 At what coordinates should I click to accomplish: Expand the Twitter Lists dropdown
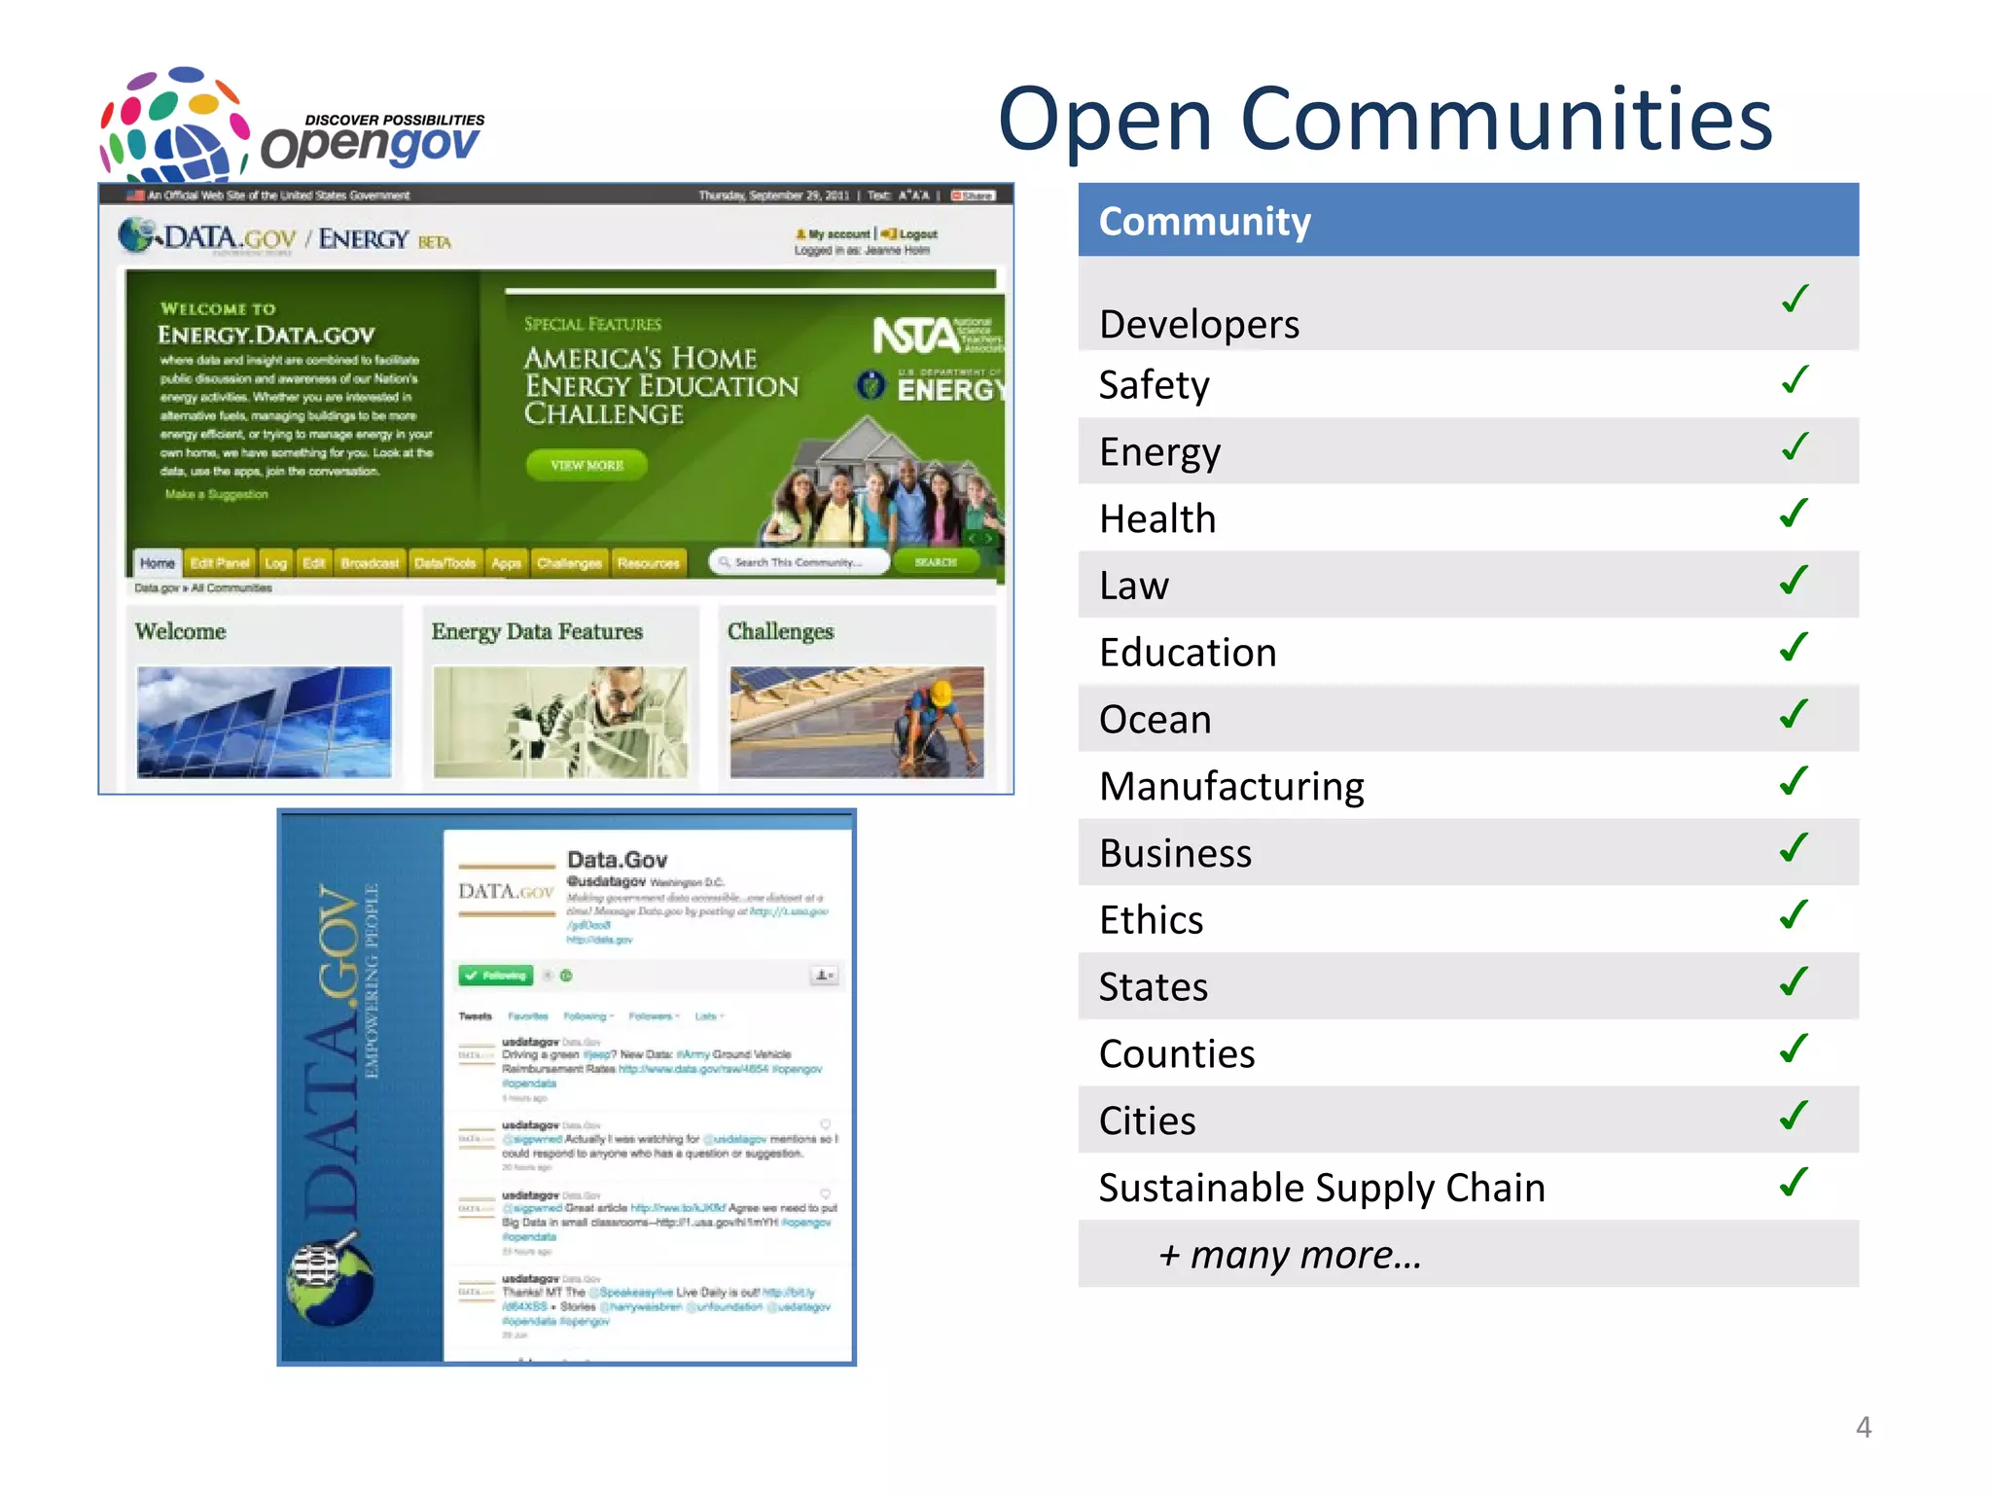tap(709, 1016)
